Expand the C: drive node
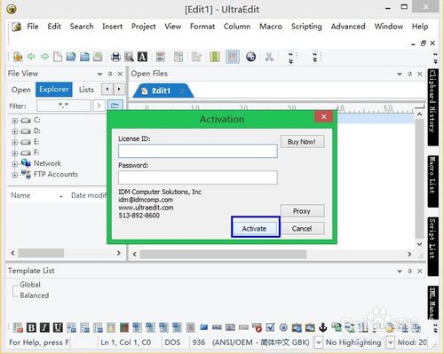The image size is (444, 354). click(14, 121)
